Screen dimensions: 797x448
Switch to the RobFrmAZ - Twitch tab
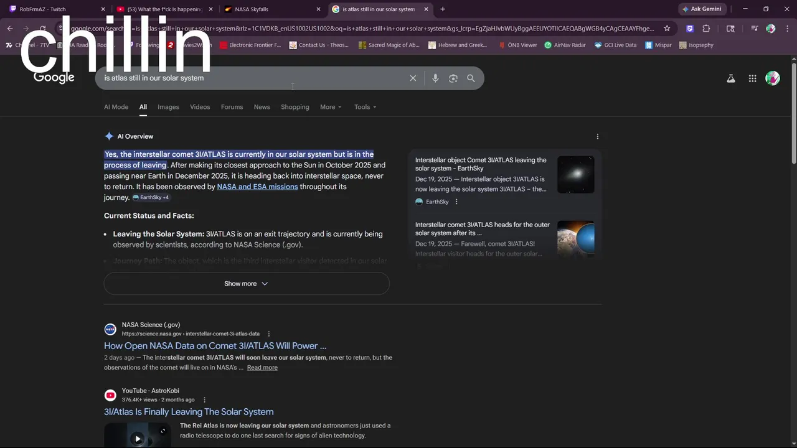point(57,9)
